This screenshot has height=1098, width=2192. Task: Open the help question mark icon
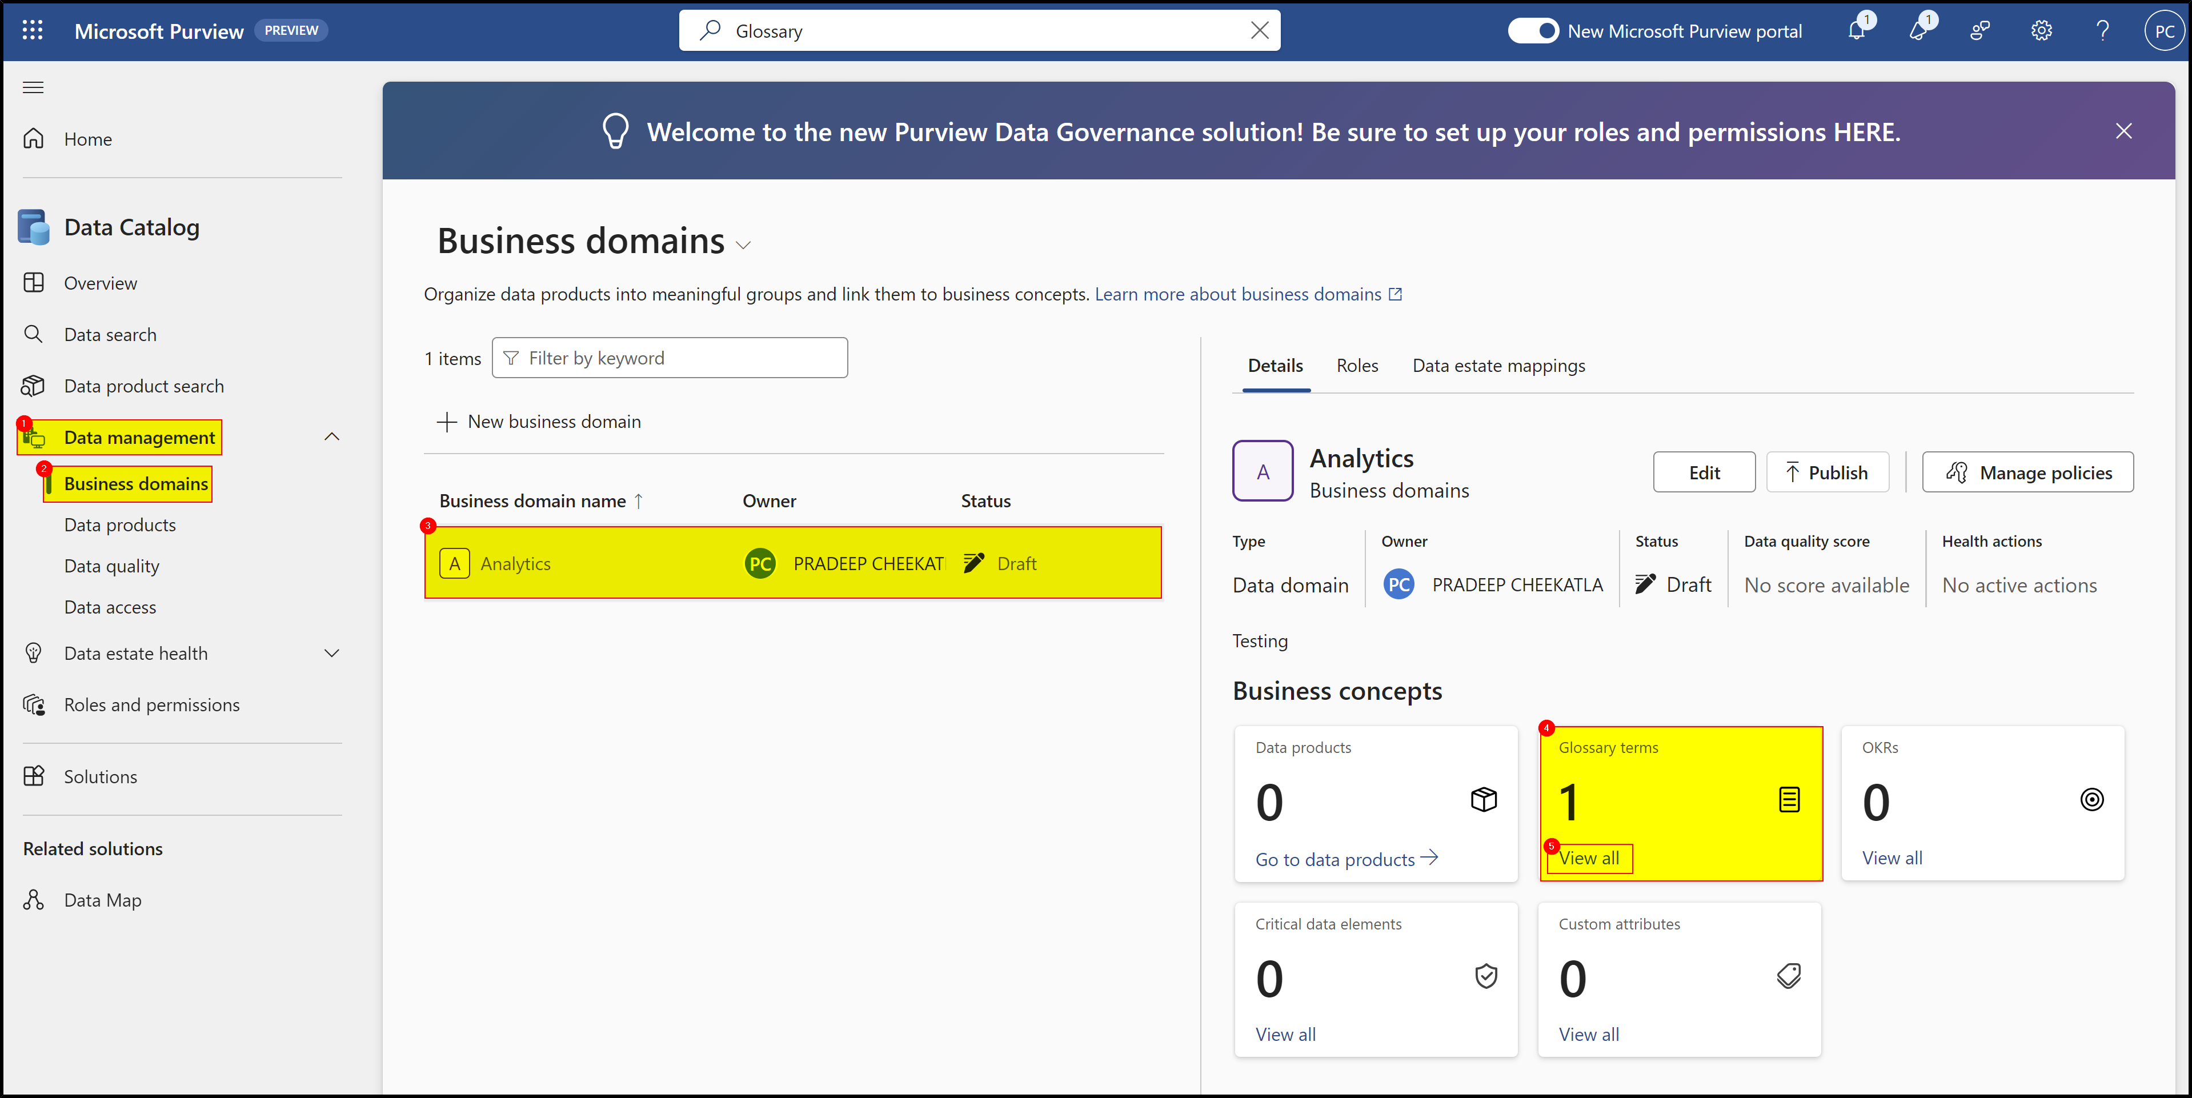(x=2103, y=31)
